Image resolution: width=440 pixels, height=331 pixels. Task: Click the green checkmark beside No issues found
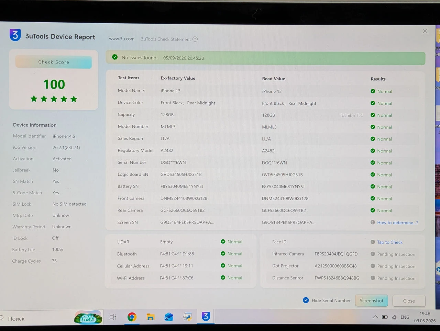point(115,57)
